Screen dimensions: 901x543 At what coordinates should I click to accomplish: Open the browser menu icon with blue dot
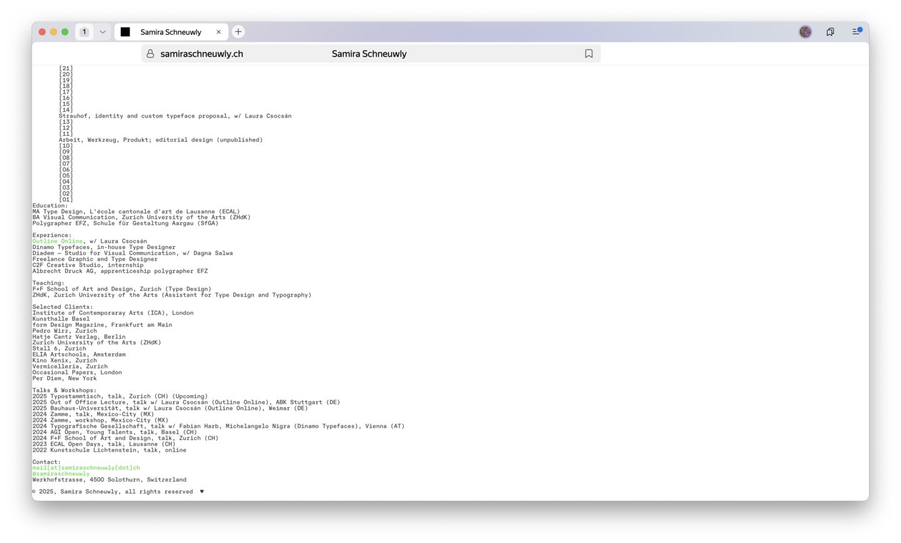click(x=857, y=31)
